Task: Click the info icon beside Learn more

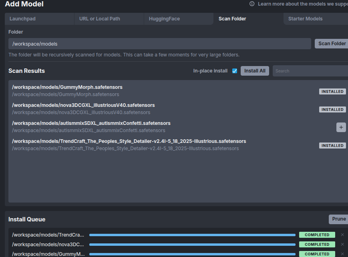Action: click(252, 4)
